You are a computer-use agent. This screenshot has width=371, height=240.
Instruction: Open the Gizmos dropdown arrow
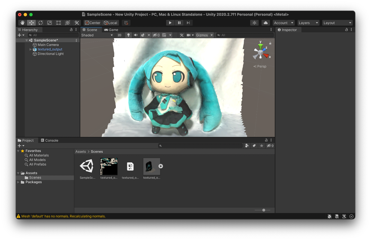212,35
